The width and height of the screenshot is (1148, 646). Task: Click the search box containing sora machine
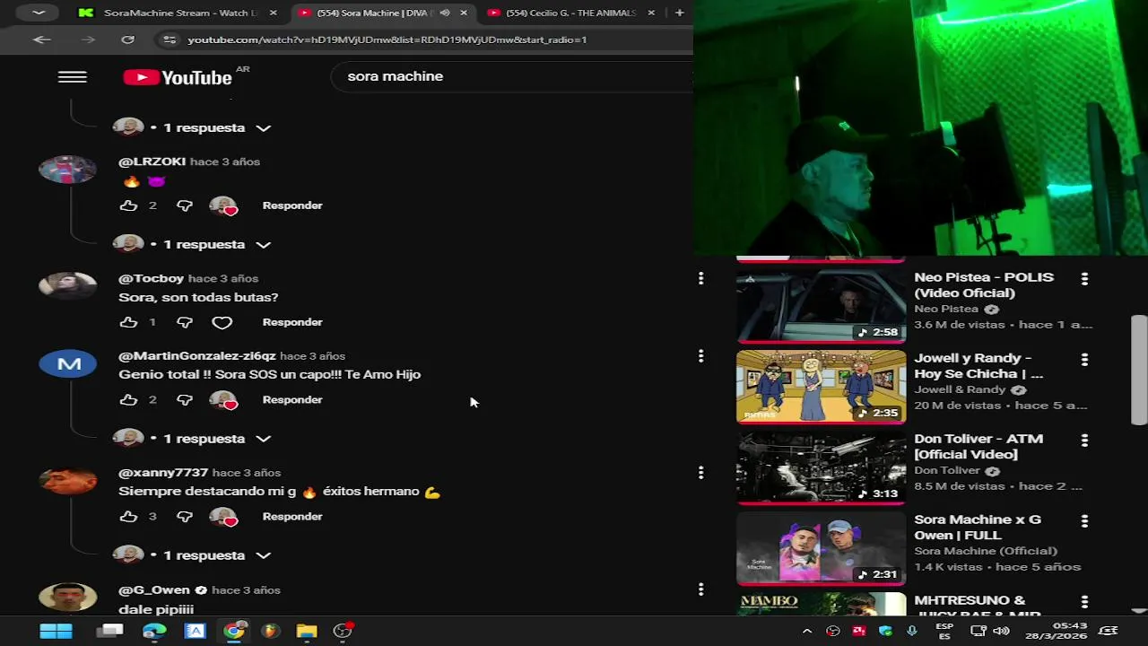point(512,76)
